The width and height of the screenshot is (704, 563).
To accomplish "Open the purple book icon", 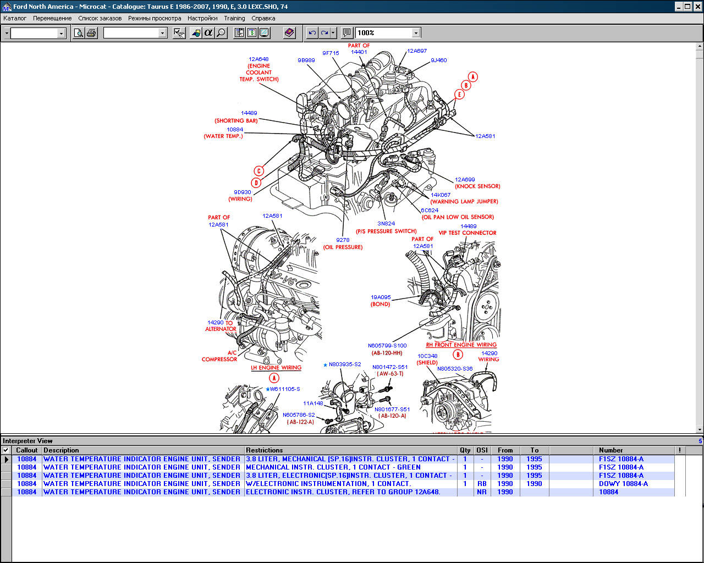I will (x=289, y=33).
